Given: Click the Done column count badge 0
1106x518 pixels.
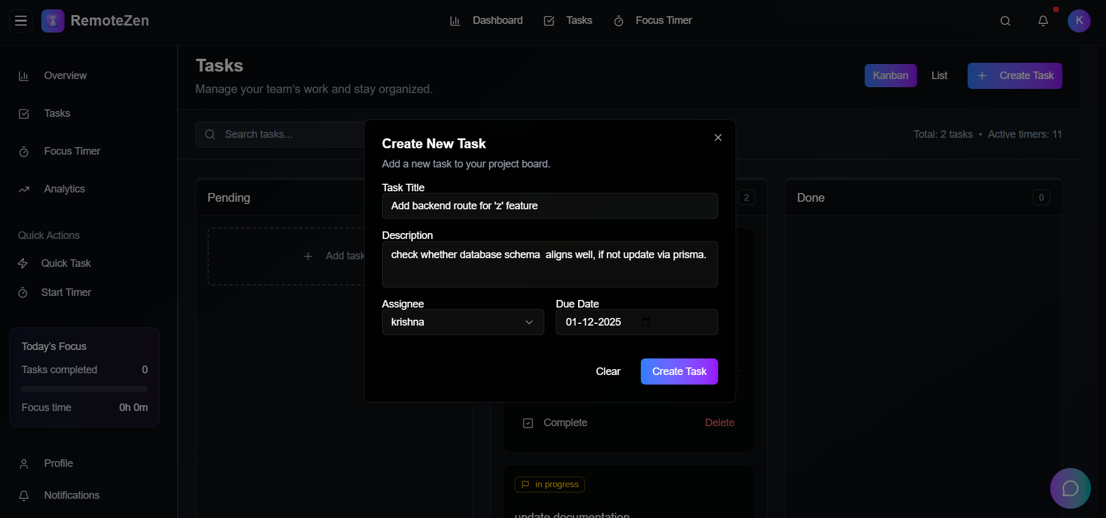Looking at the screenshot, I should [x=1041, y=198].
